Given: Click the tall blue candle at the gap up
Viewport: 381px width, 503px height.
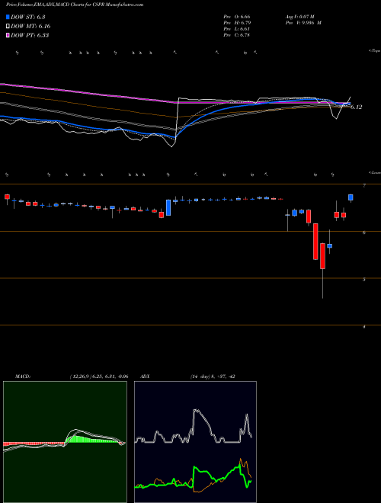Looking at the screenshot, I should pyautogui.click(x=168, y=207).
